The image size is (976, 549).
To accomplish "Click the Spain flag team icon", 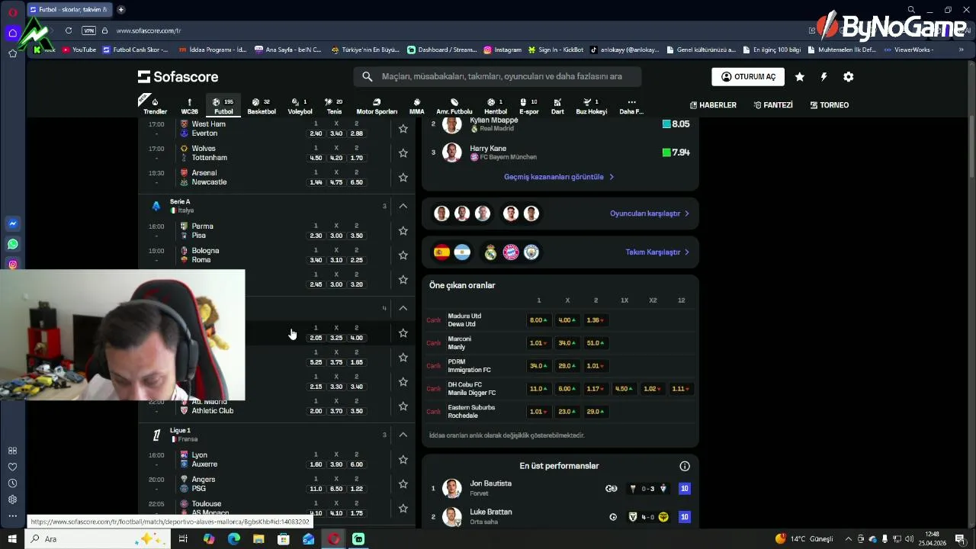I will coord(441,252).
